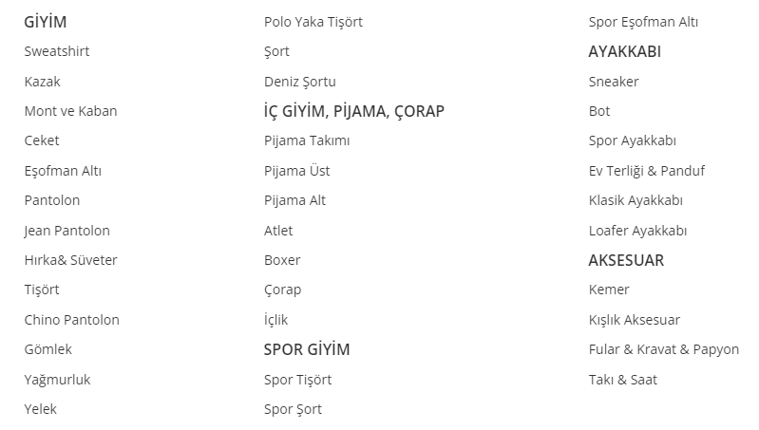Open Pijama Takımı category
This screenshot has height=430, width=759.
point(307,140)
